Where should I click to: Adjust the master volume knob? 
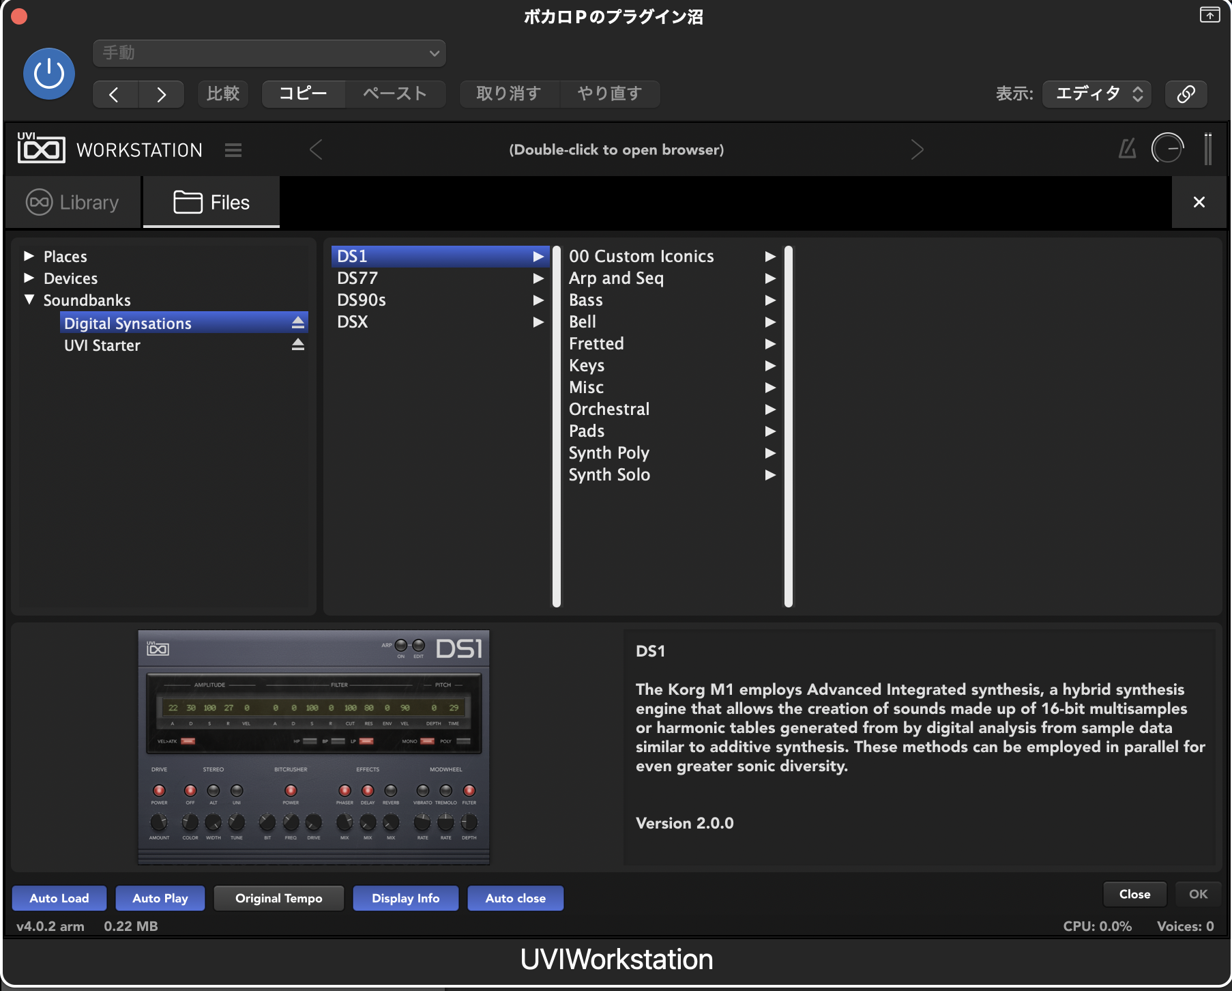(x=1167, y=148)
